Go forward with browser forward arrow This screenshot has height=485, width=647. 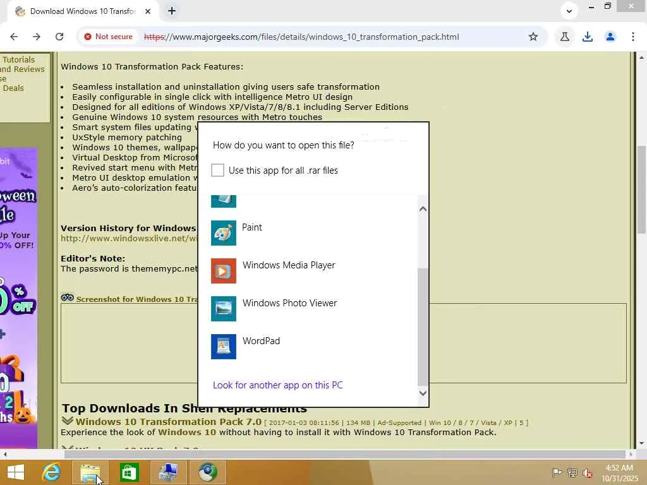(x=36, y=37)
